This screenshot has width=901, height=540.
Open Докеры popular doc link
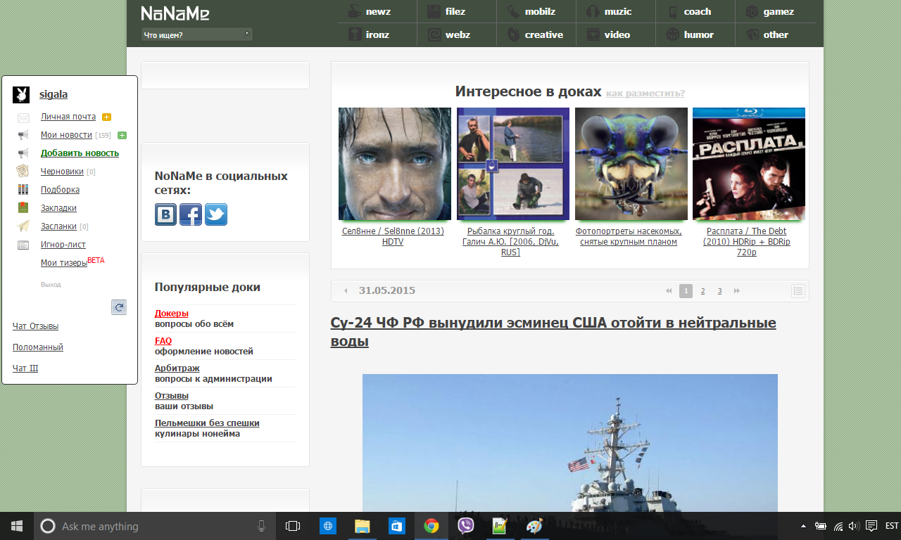[172, 313]
